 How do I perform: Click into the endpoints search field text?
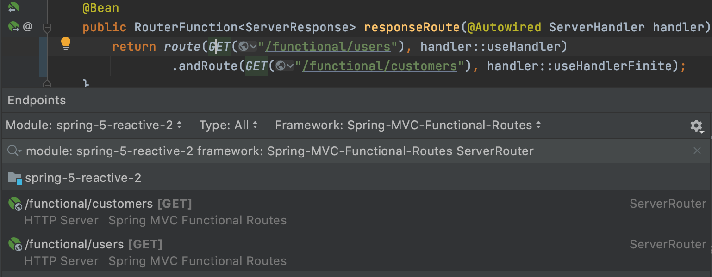click(280, 151)
